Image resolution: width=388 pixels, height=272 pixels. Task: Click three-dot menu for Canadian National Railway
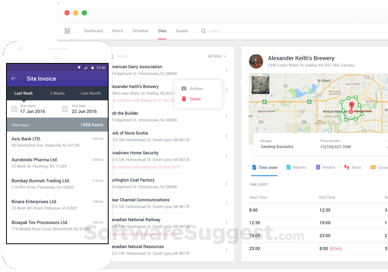click(227, 222)
